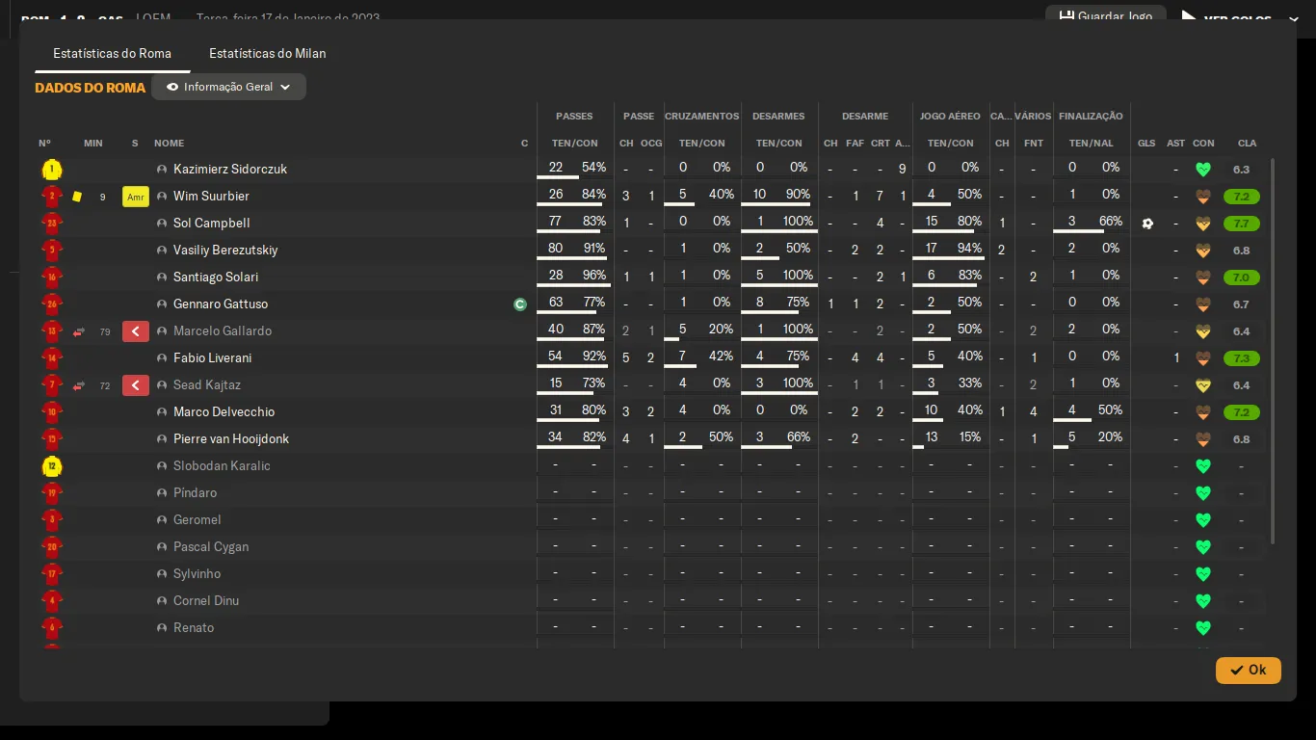Click the yellow Amr status badge
The width and height of the screenshot is (1316, 740).
click(x=136, y=197)
